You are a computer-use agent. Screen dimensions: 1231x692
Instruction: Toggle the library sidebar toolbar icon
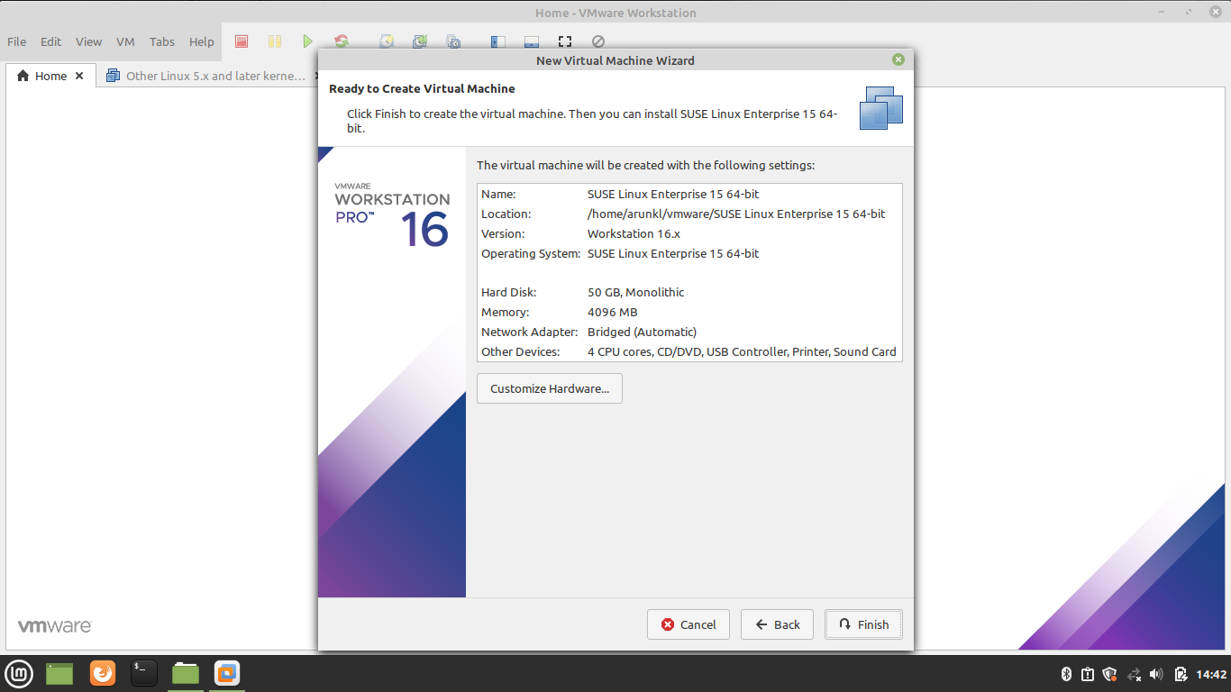tap(497, 41)
